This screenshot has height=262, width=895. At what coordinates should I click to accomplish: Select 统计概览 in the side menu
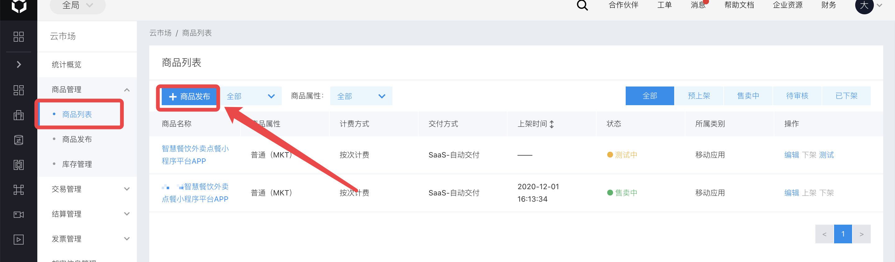[66, 65]
